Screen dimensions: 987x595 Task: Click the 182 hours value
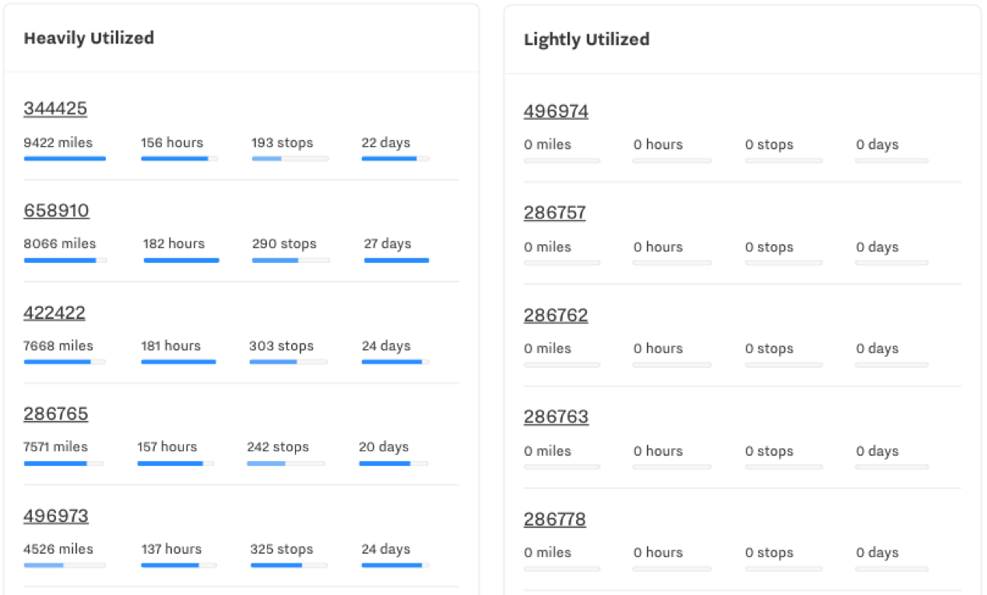point(174,243)
